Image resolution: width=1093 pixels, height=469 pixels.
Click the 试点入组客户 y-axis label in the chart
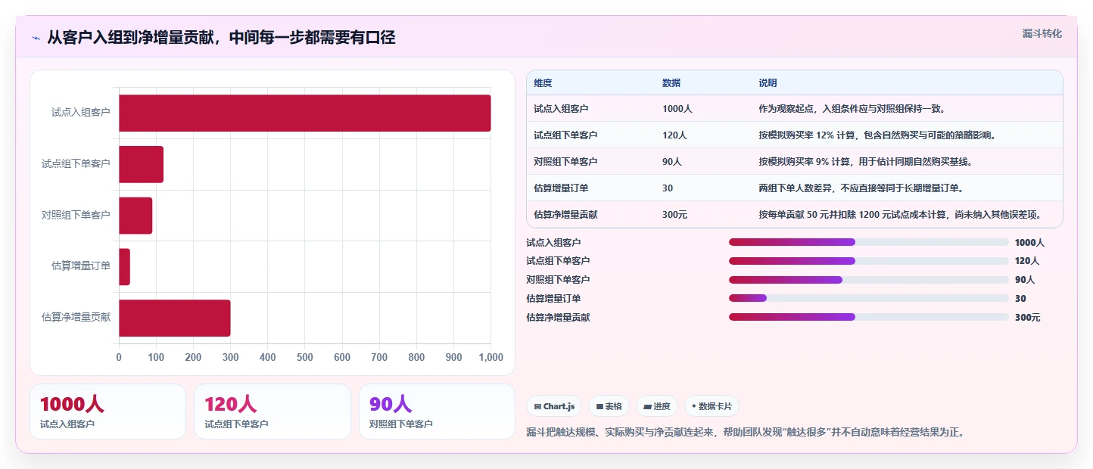pos(81,113)
